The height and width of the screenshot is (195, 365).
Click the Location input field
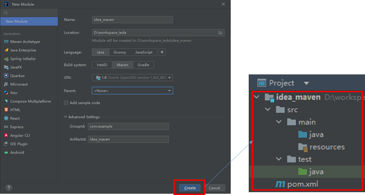(158, 33)
